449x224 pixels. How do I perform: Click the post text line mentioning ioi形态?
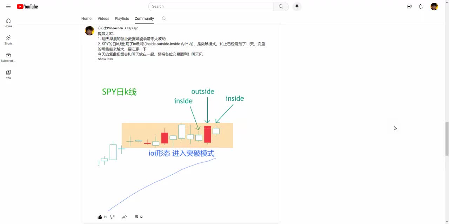(x=181, y=44)
